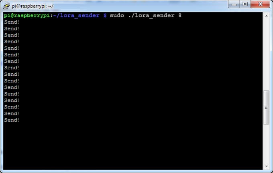The height and width of the screenshot is (173, 273).
Task: Click the argument 8 in the command
Action: coord(180,16)
